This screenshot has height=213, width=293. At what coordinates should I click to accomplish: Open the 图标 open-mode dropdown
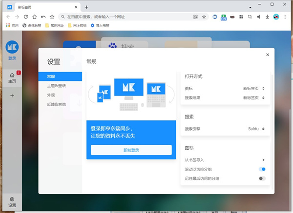click(x=254, y=89)
